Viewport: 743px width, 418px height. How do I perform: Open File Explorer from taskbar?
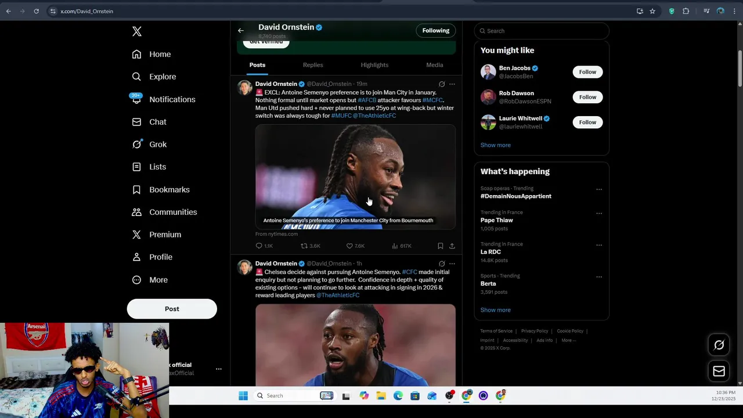pos(381,396)
